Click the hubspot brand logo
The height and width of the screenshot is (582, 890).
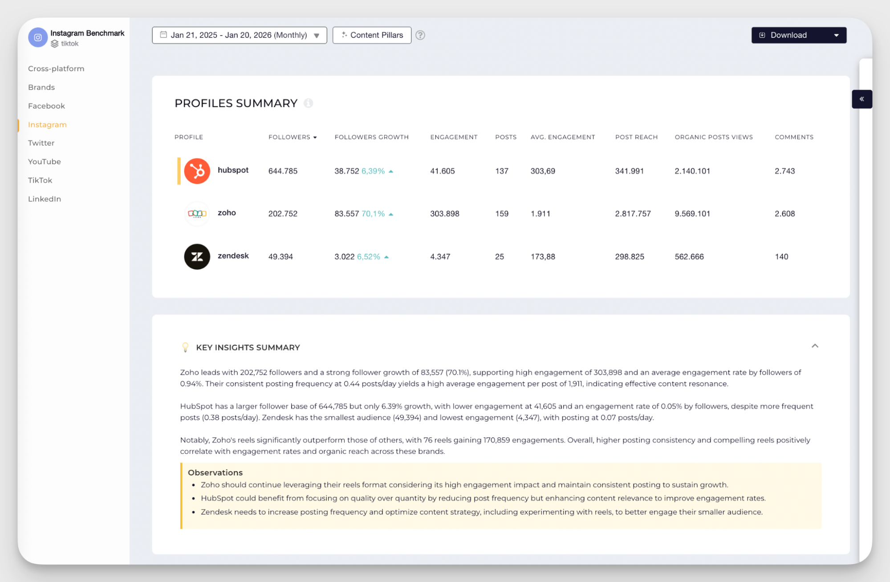click(197, 171)
